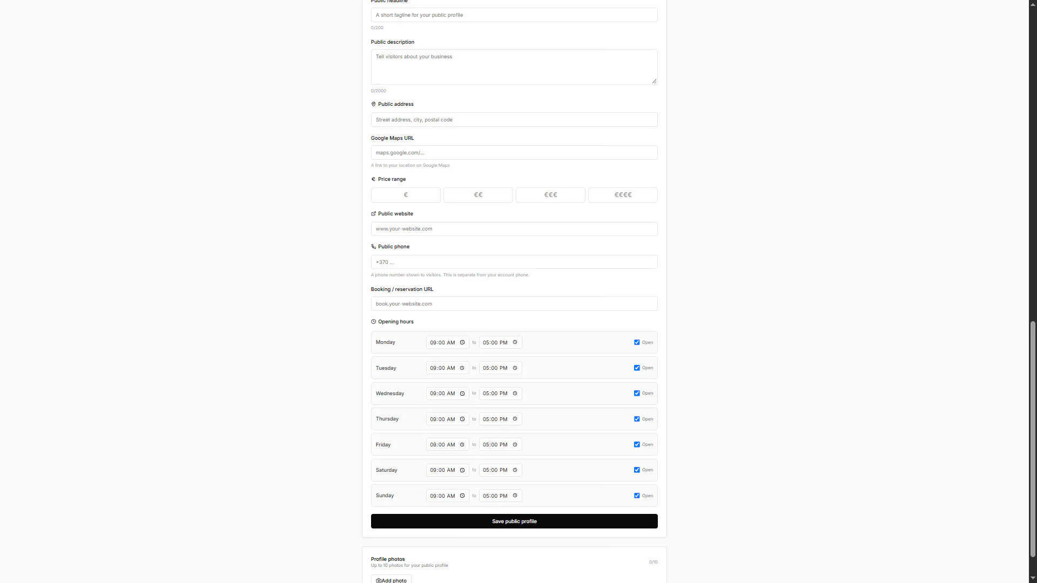Image resolution: width=1037 pixels, height=583 pixels.
Task: Select the €€ price range
Action: click(478, 195)
